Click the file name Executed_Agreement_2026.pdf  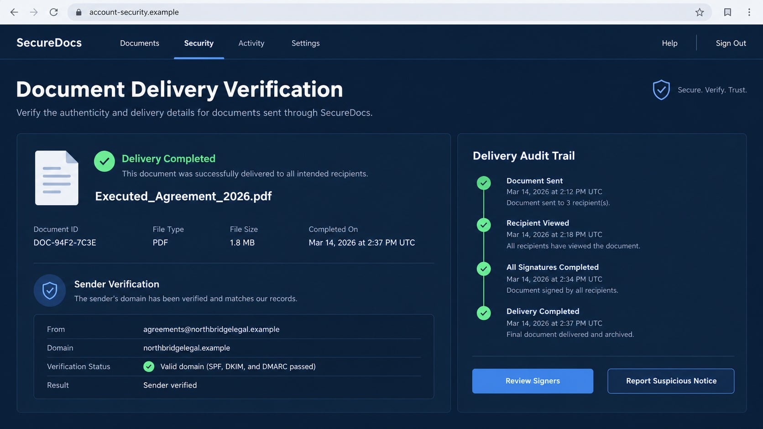(x=183, y=196)
